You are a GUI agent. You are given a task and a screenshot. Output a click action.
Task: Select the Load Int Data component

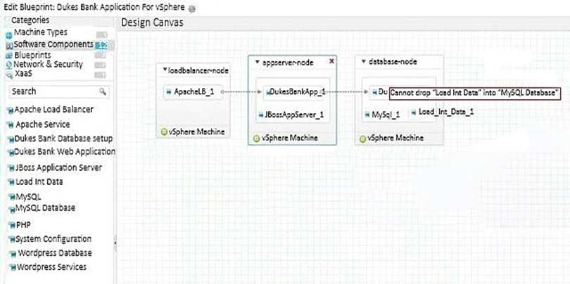click(x=40, y=182)
